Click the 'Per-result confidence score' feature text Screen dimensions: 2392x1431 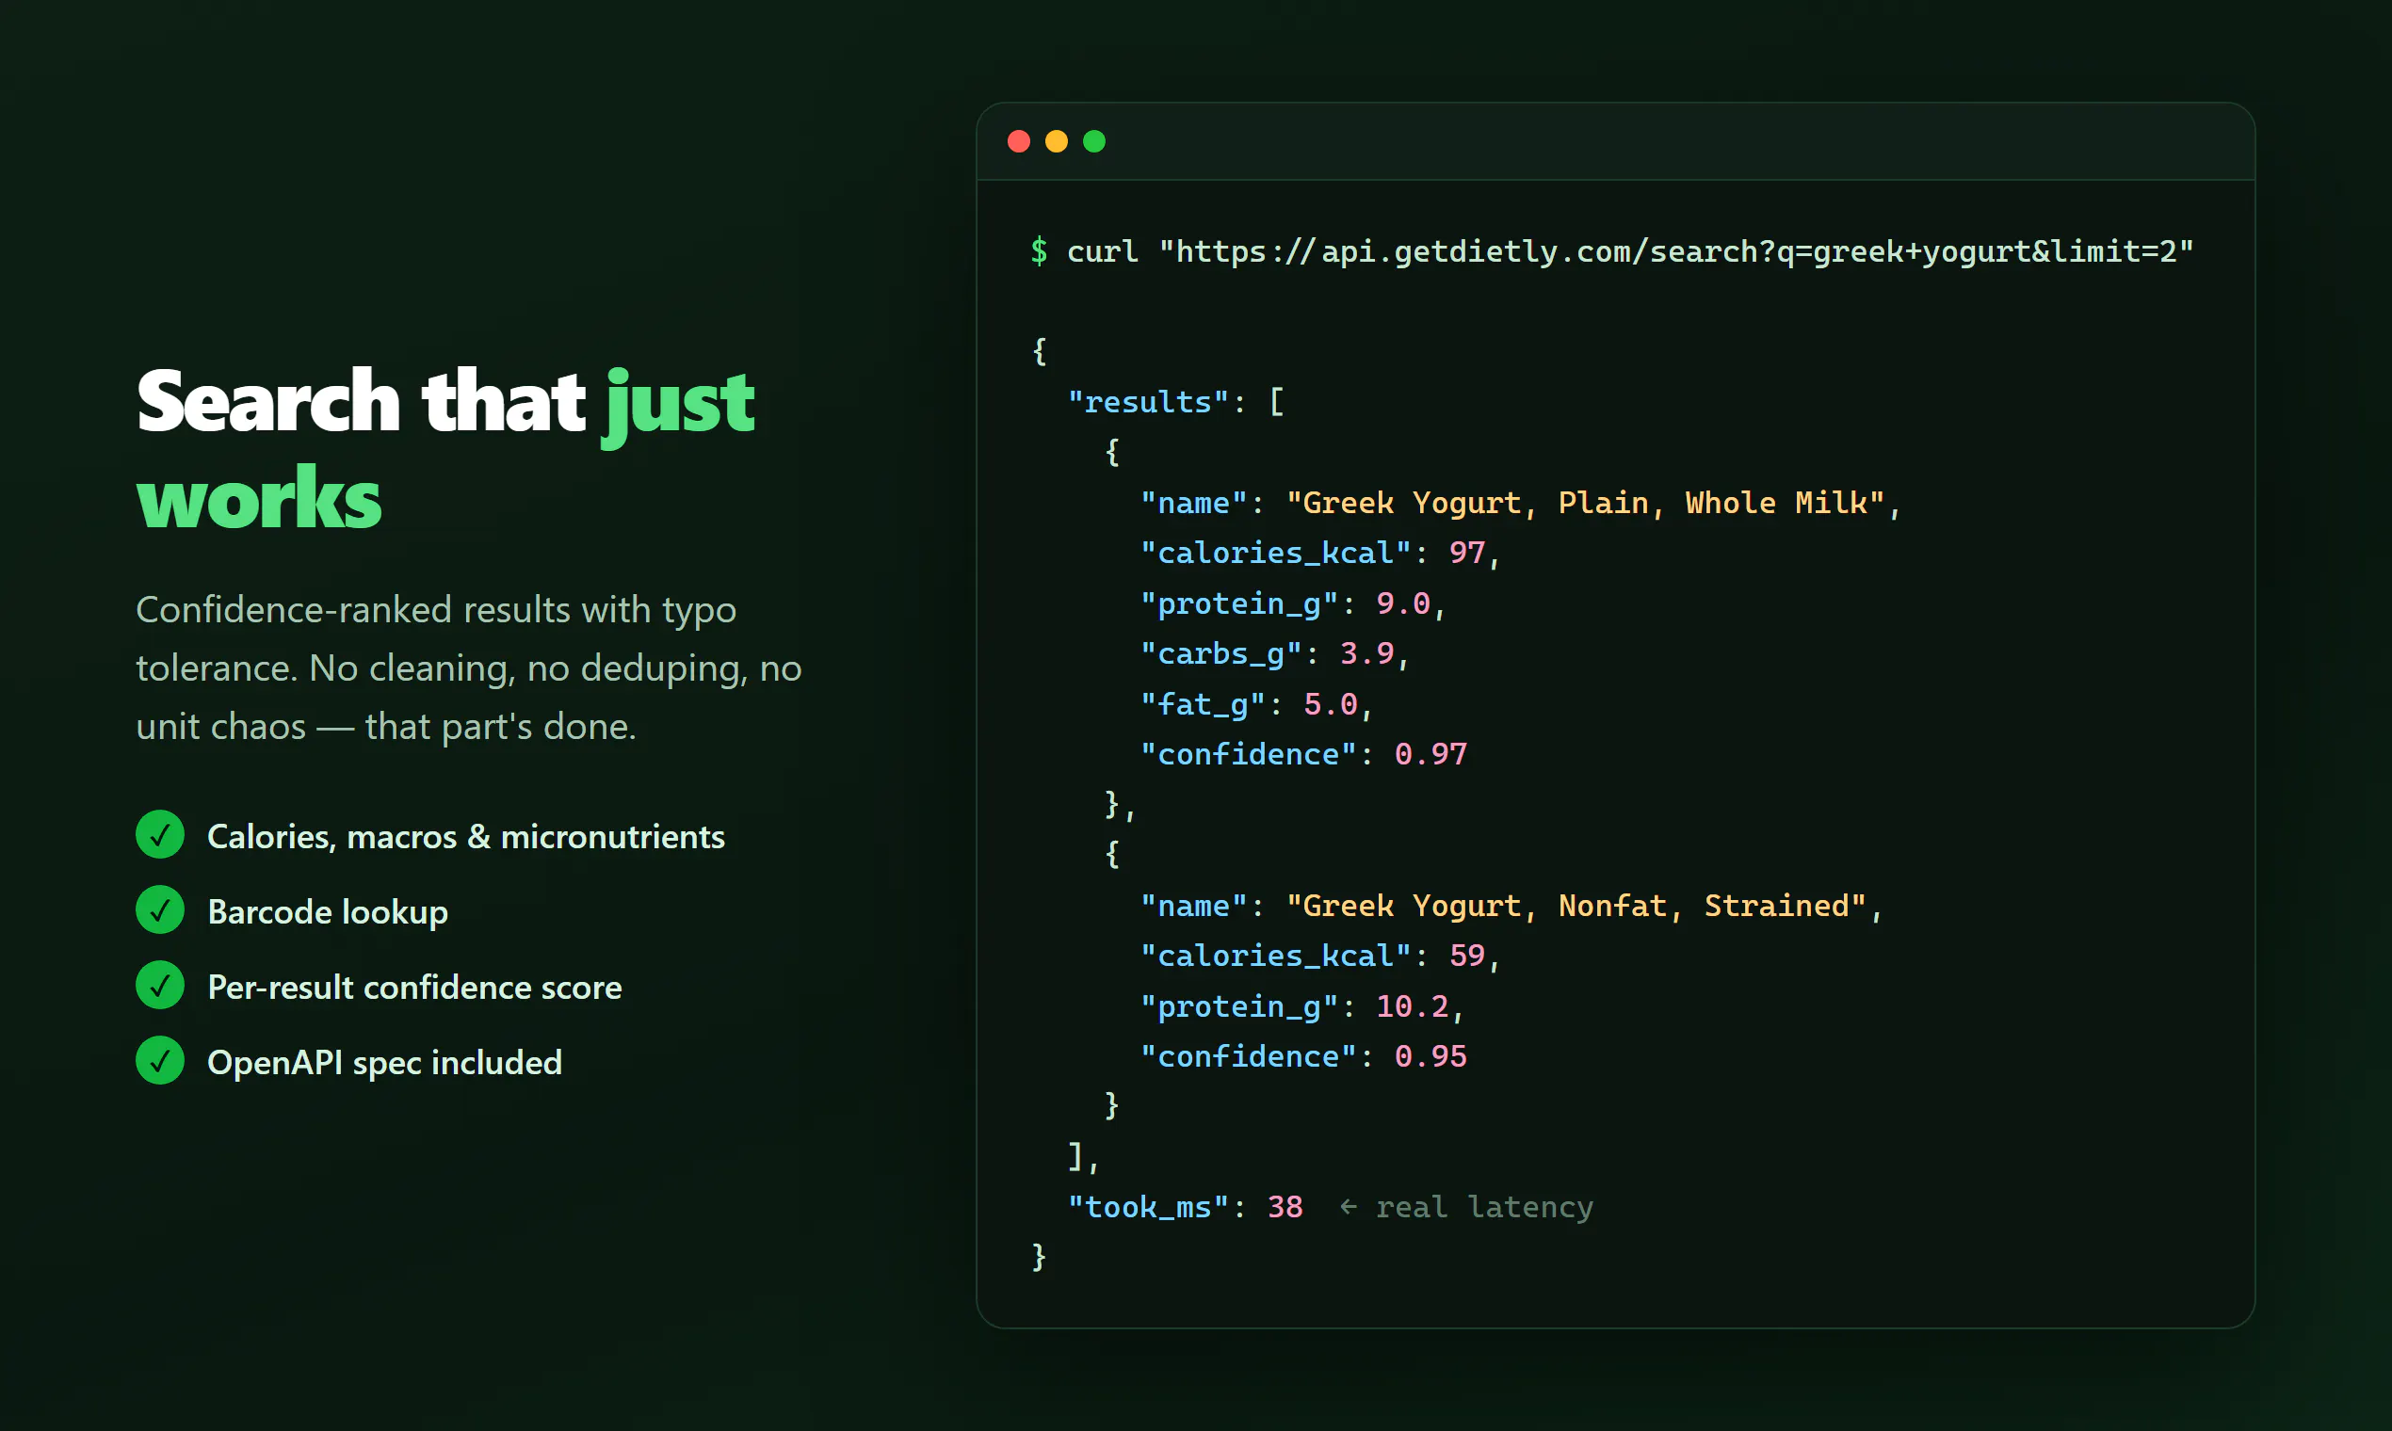414,988
